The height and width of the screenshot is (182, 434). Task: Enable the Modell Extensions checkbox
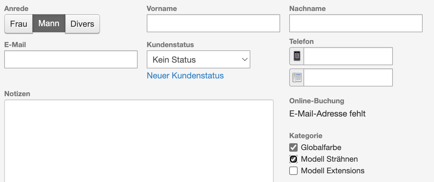point(293,171)
